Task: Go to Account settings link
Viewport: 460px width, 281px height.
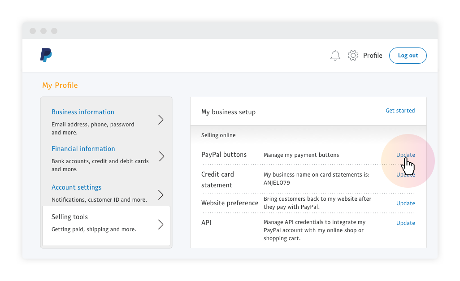Action: pyautogui.click(x=77, y=187)
